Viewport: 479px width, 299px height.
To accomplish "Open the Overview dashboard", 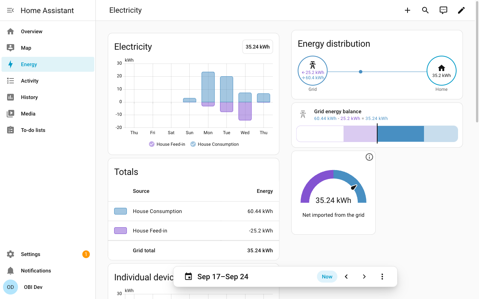I will coord(48,31).
